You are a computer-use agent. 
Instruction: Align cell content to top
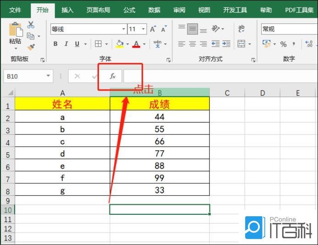pos(181,27)
